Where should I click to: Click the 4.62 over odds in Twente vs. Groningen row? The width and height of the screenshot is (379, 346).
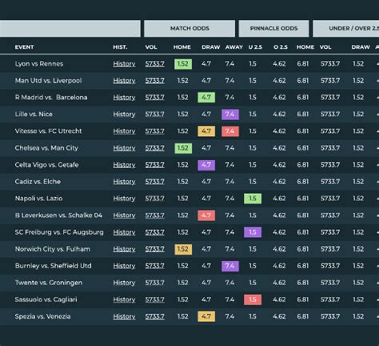click(x=279, y=283)
